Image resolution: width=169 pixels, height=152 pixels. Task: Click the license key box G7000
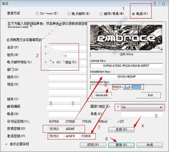click(x=72, y=122)
